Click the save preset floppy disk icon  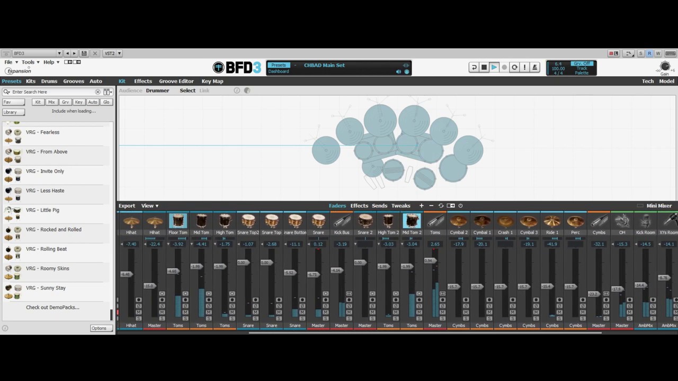(x=84, y=53)
